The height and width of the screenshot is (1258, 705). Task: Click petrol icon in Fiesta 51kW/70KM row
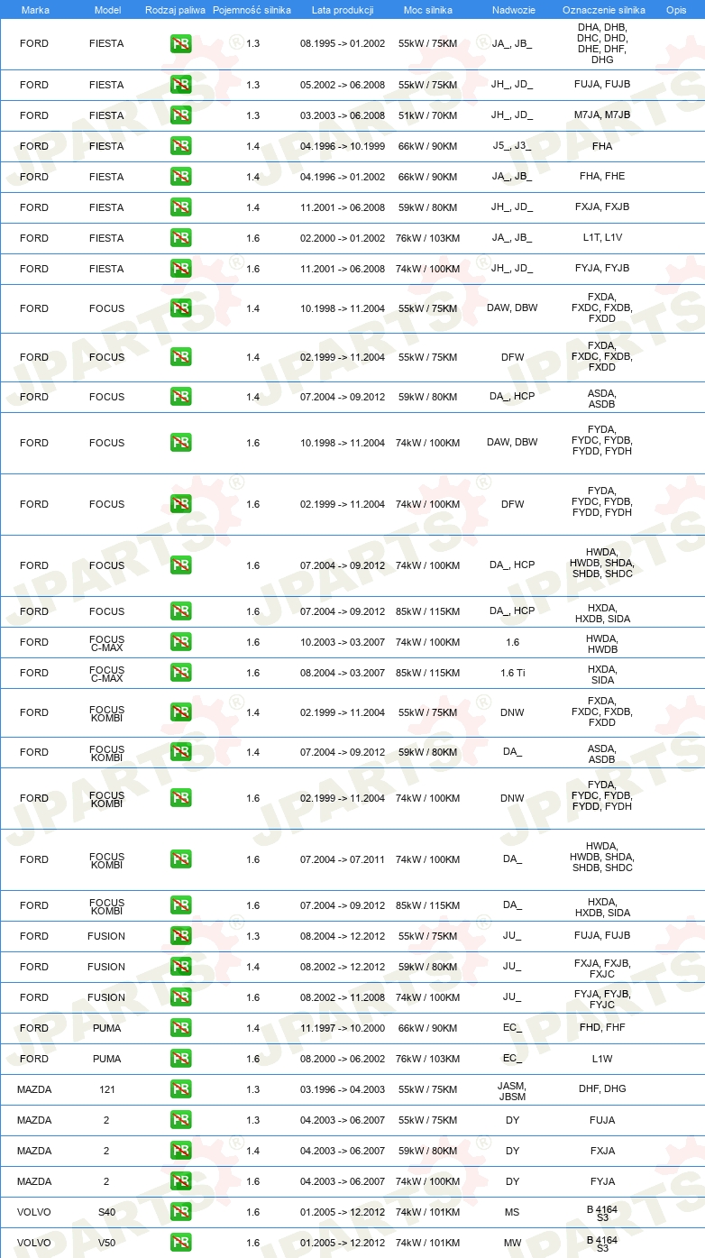click(x=181, y=115)
